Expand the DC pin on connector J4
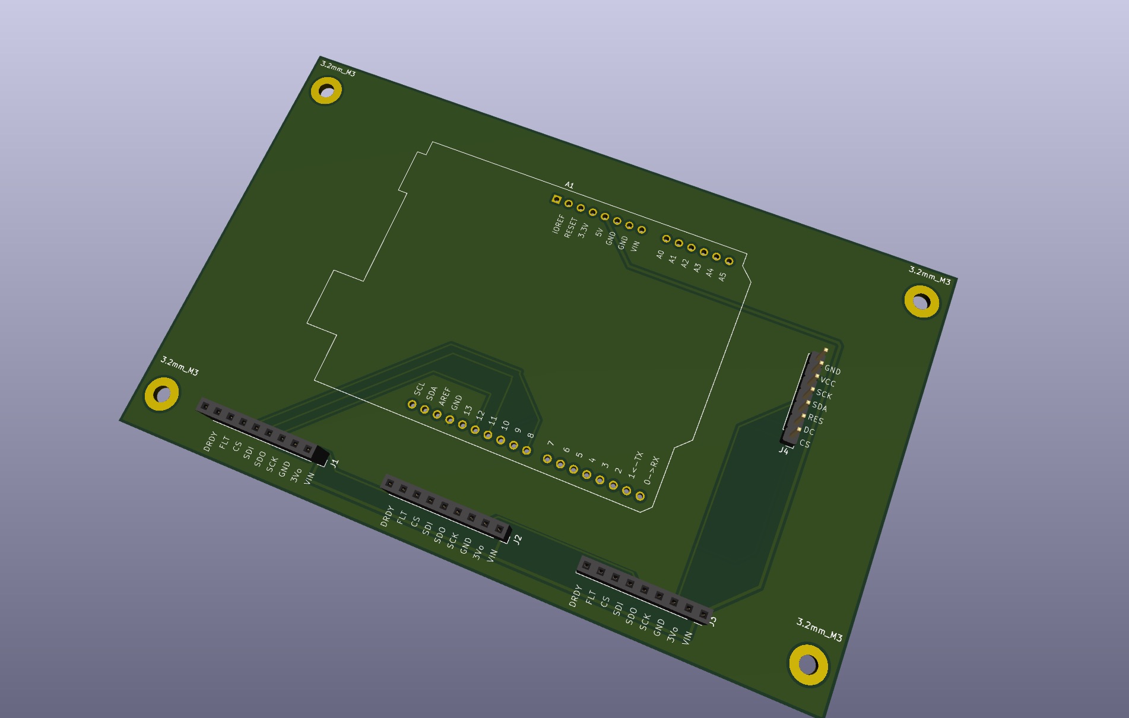This screenshot has height=718, width=1129. pos(799,429)
